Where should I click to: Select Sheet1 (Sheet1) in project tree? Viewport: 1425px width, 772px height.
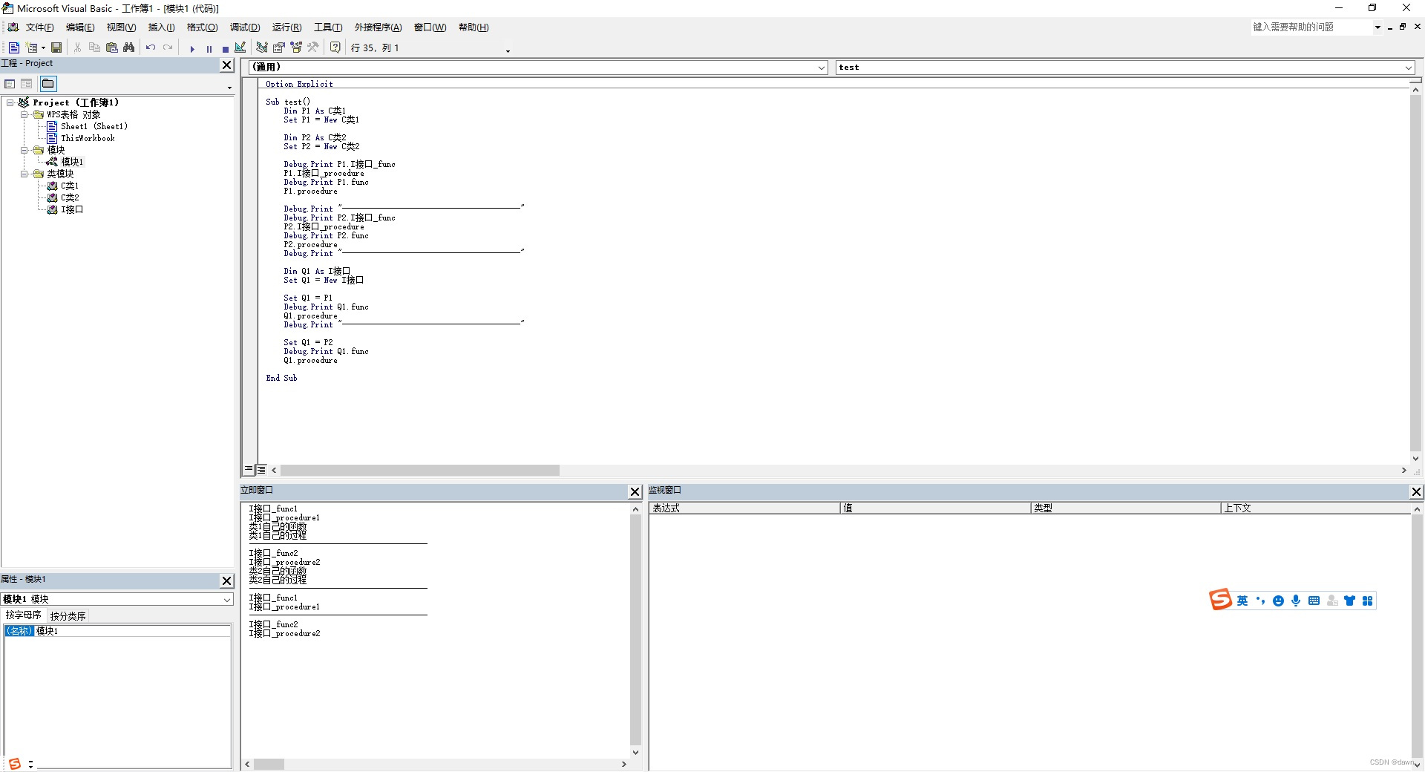(x=94, y=126)
